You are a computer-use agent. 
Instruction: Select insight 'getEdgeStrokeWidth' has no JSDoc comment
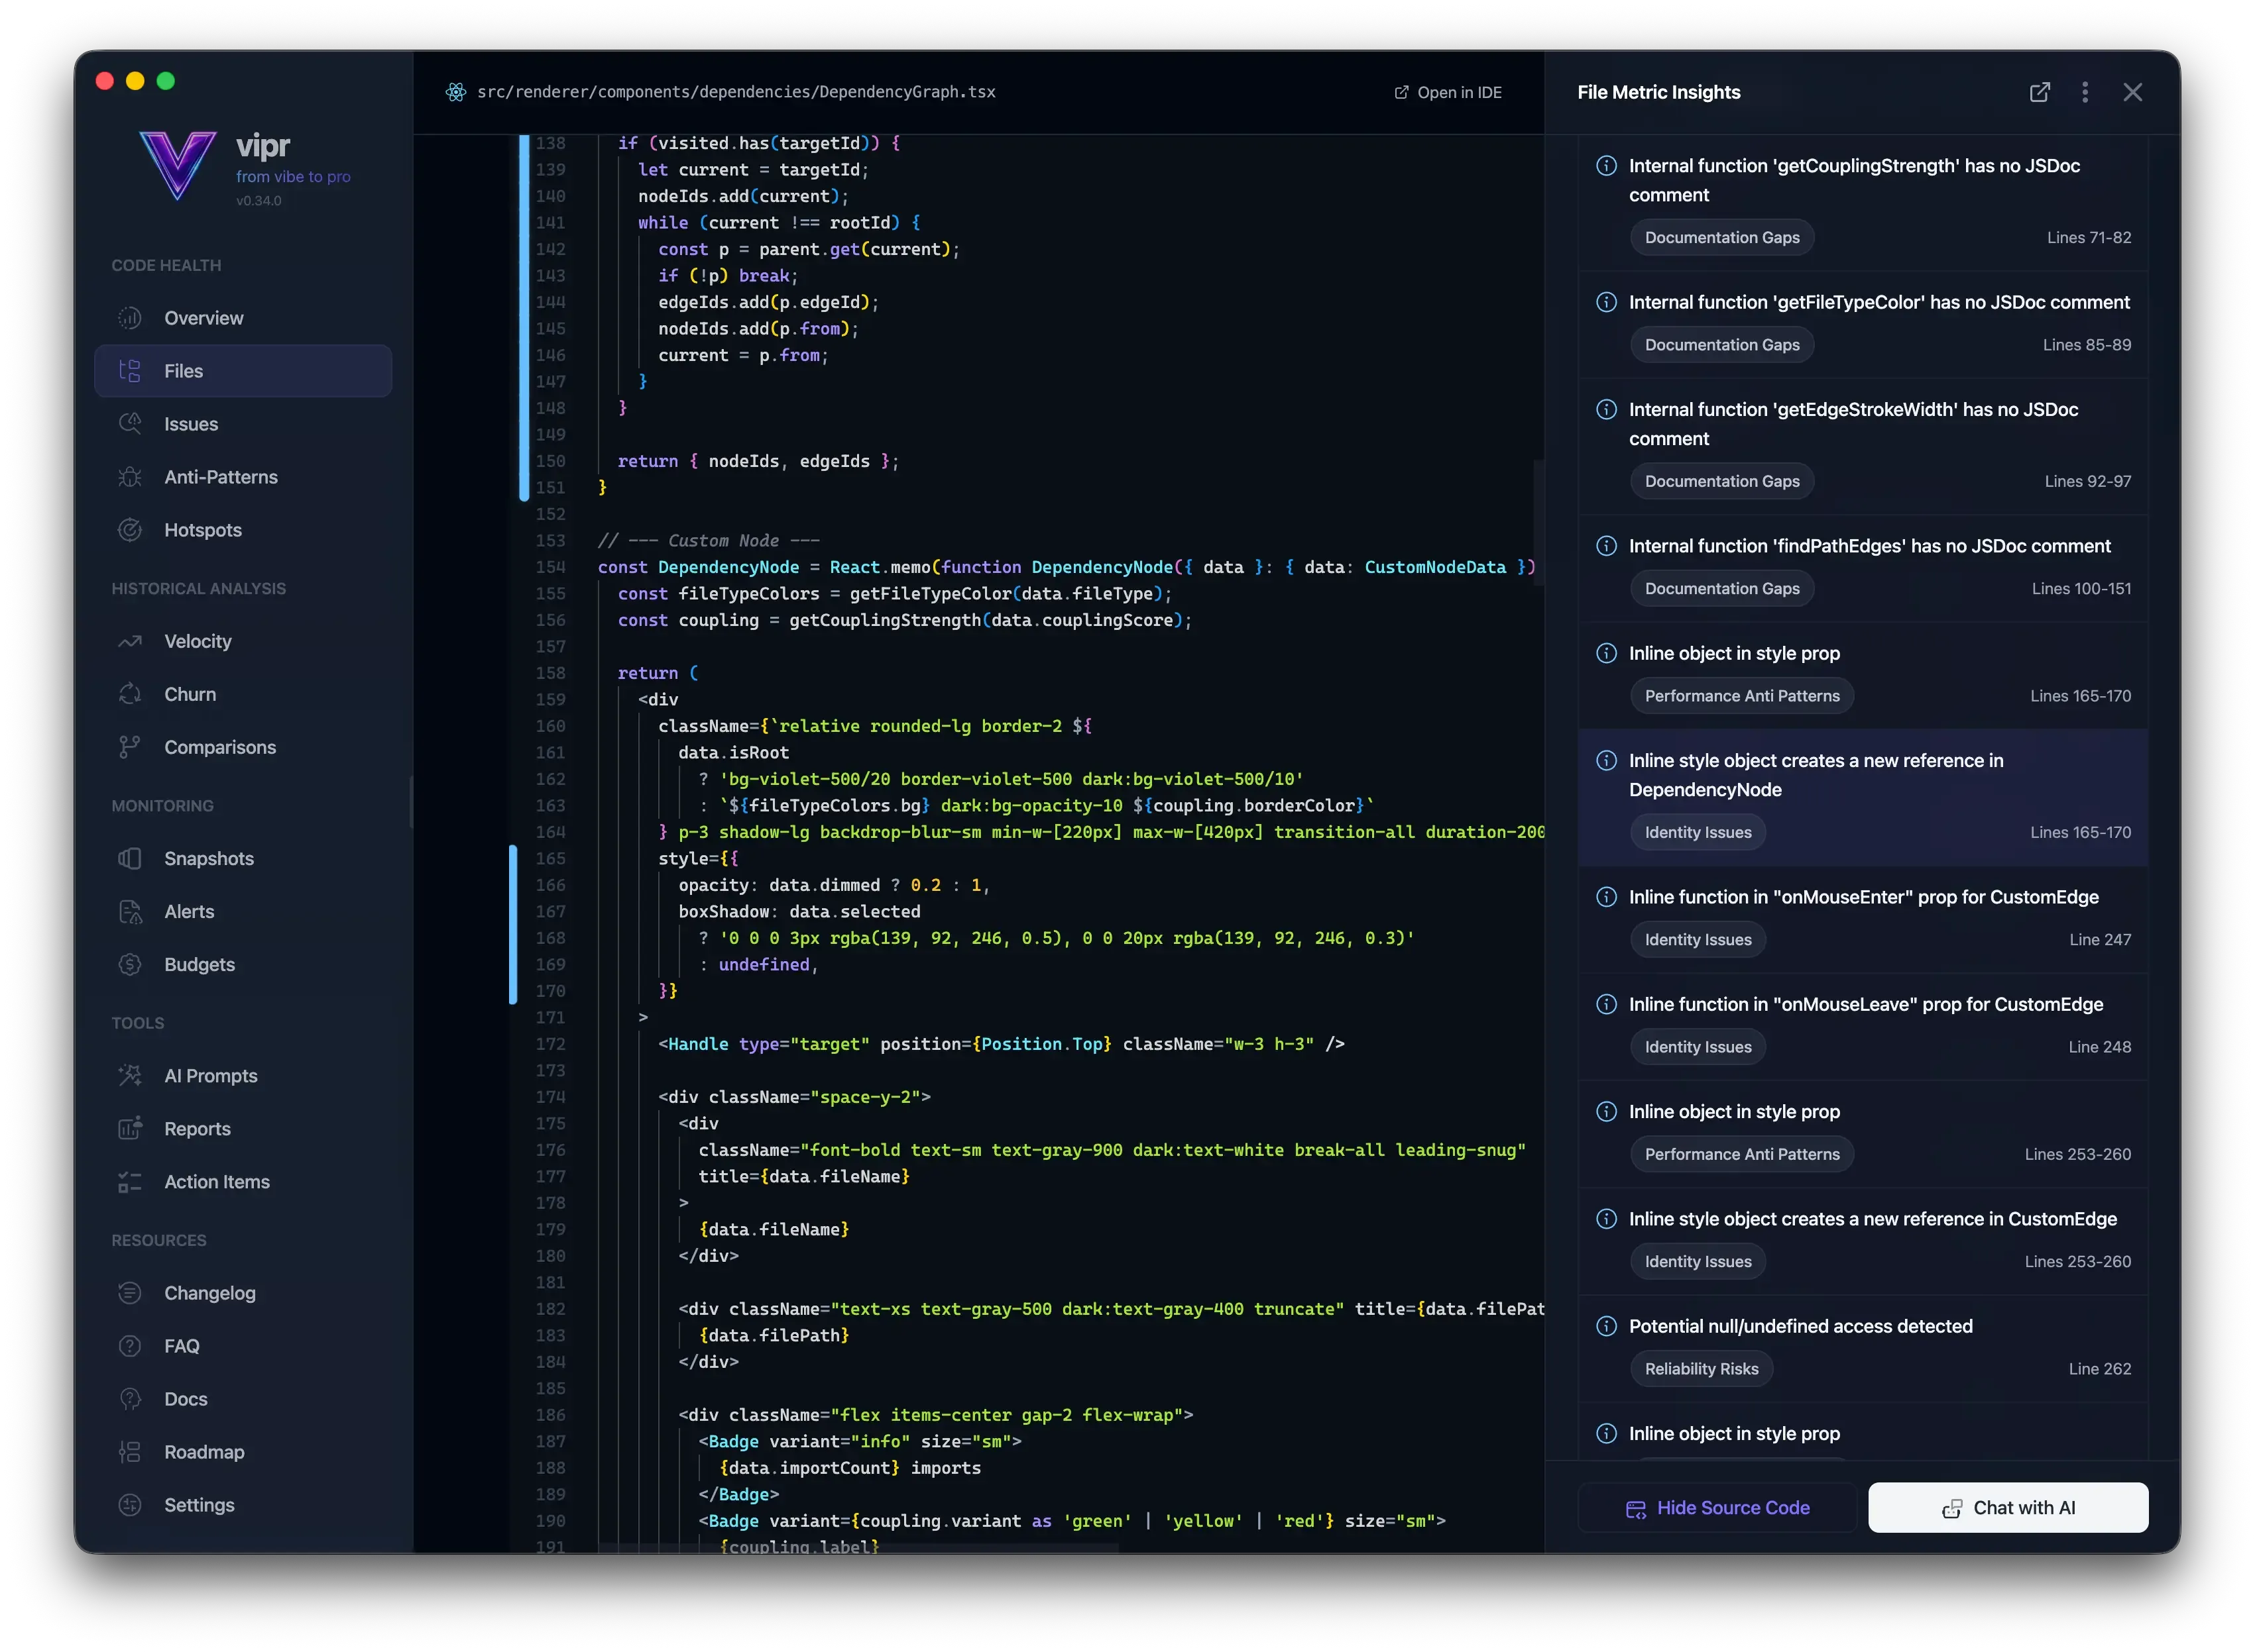point(1862,447)
